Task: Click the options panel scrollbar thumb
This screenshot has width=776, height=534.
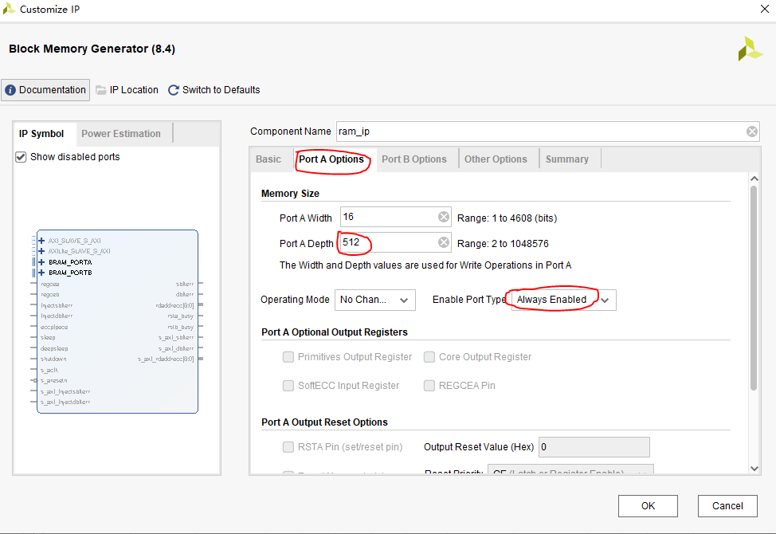Action: (x=754, y=288)
